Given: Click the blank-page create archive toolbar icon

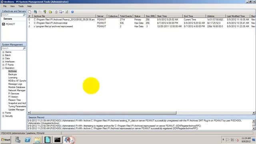Looking at the screenshot, I should point(30,12).
